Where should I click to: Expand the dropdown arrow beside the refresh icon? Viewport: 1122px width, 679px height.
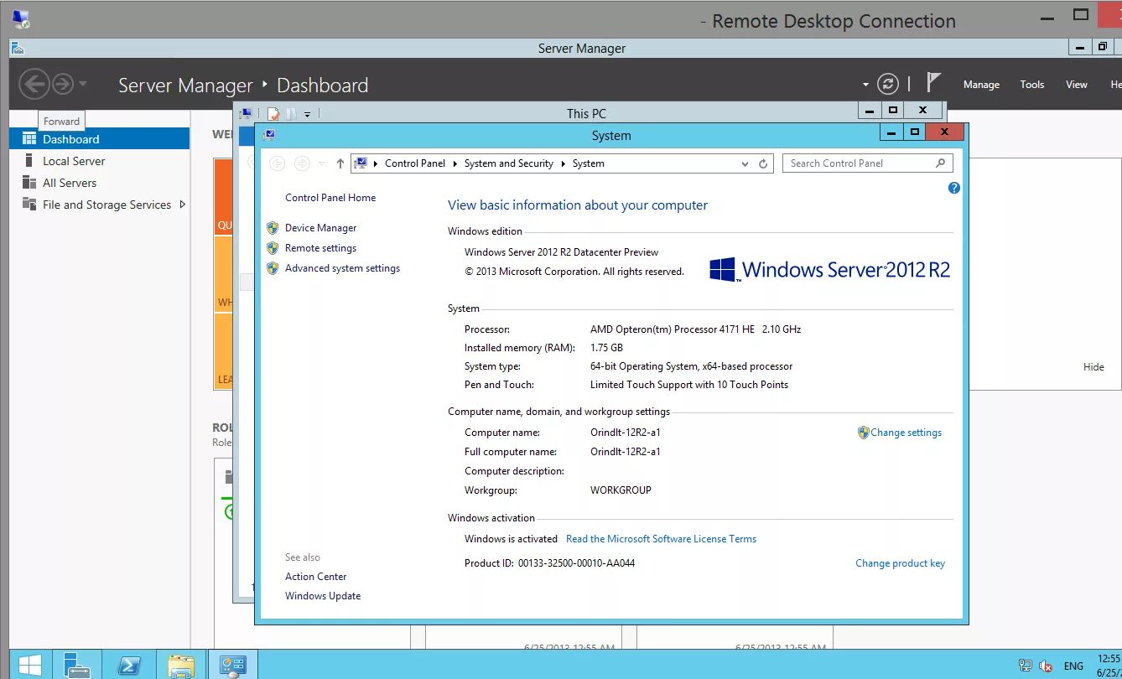coord(865,85)
